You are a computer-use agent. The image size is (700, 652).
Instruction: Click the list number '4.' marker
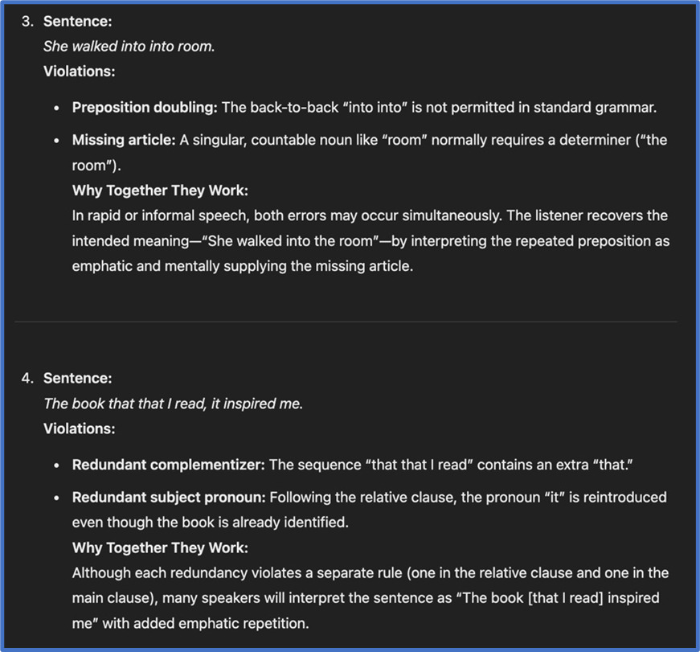point(27,378)
